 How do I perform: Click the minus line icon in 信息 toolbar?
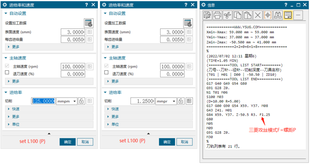click(298, 15)
